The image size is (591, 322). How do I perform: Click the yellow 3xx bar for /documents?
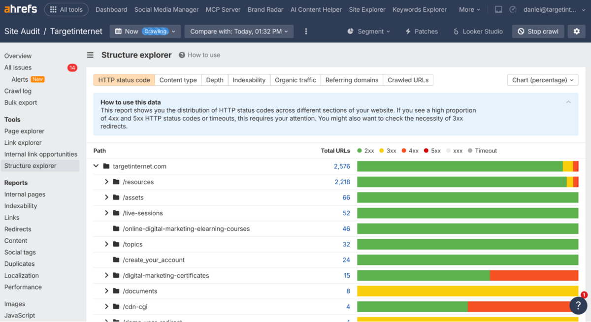click(467, 291)
